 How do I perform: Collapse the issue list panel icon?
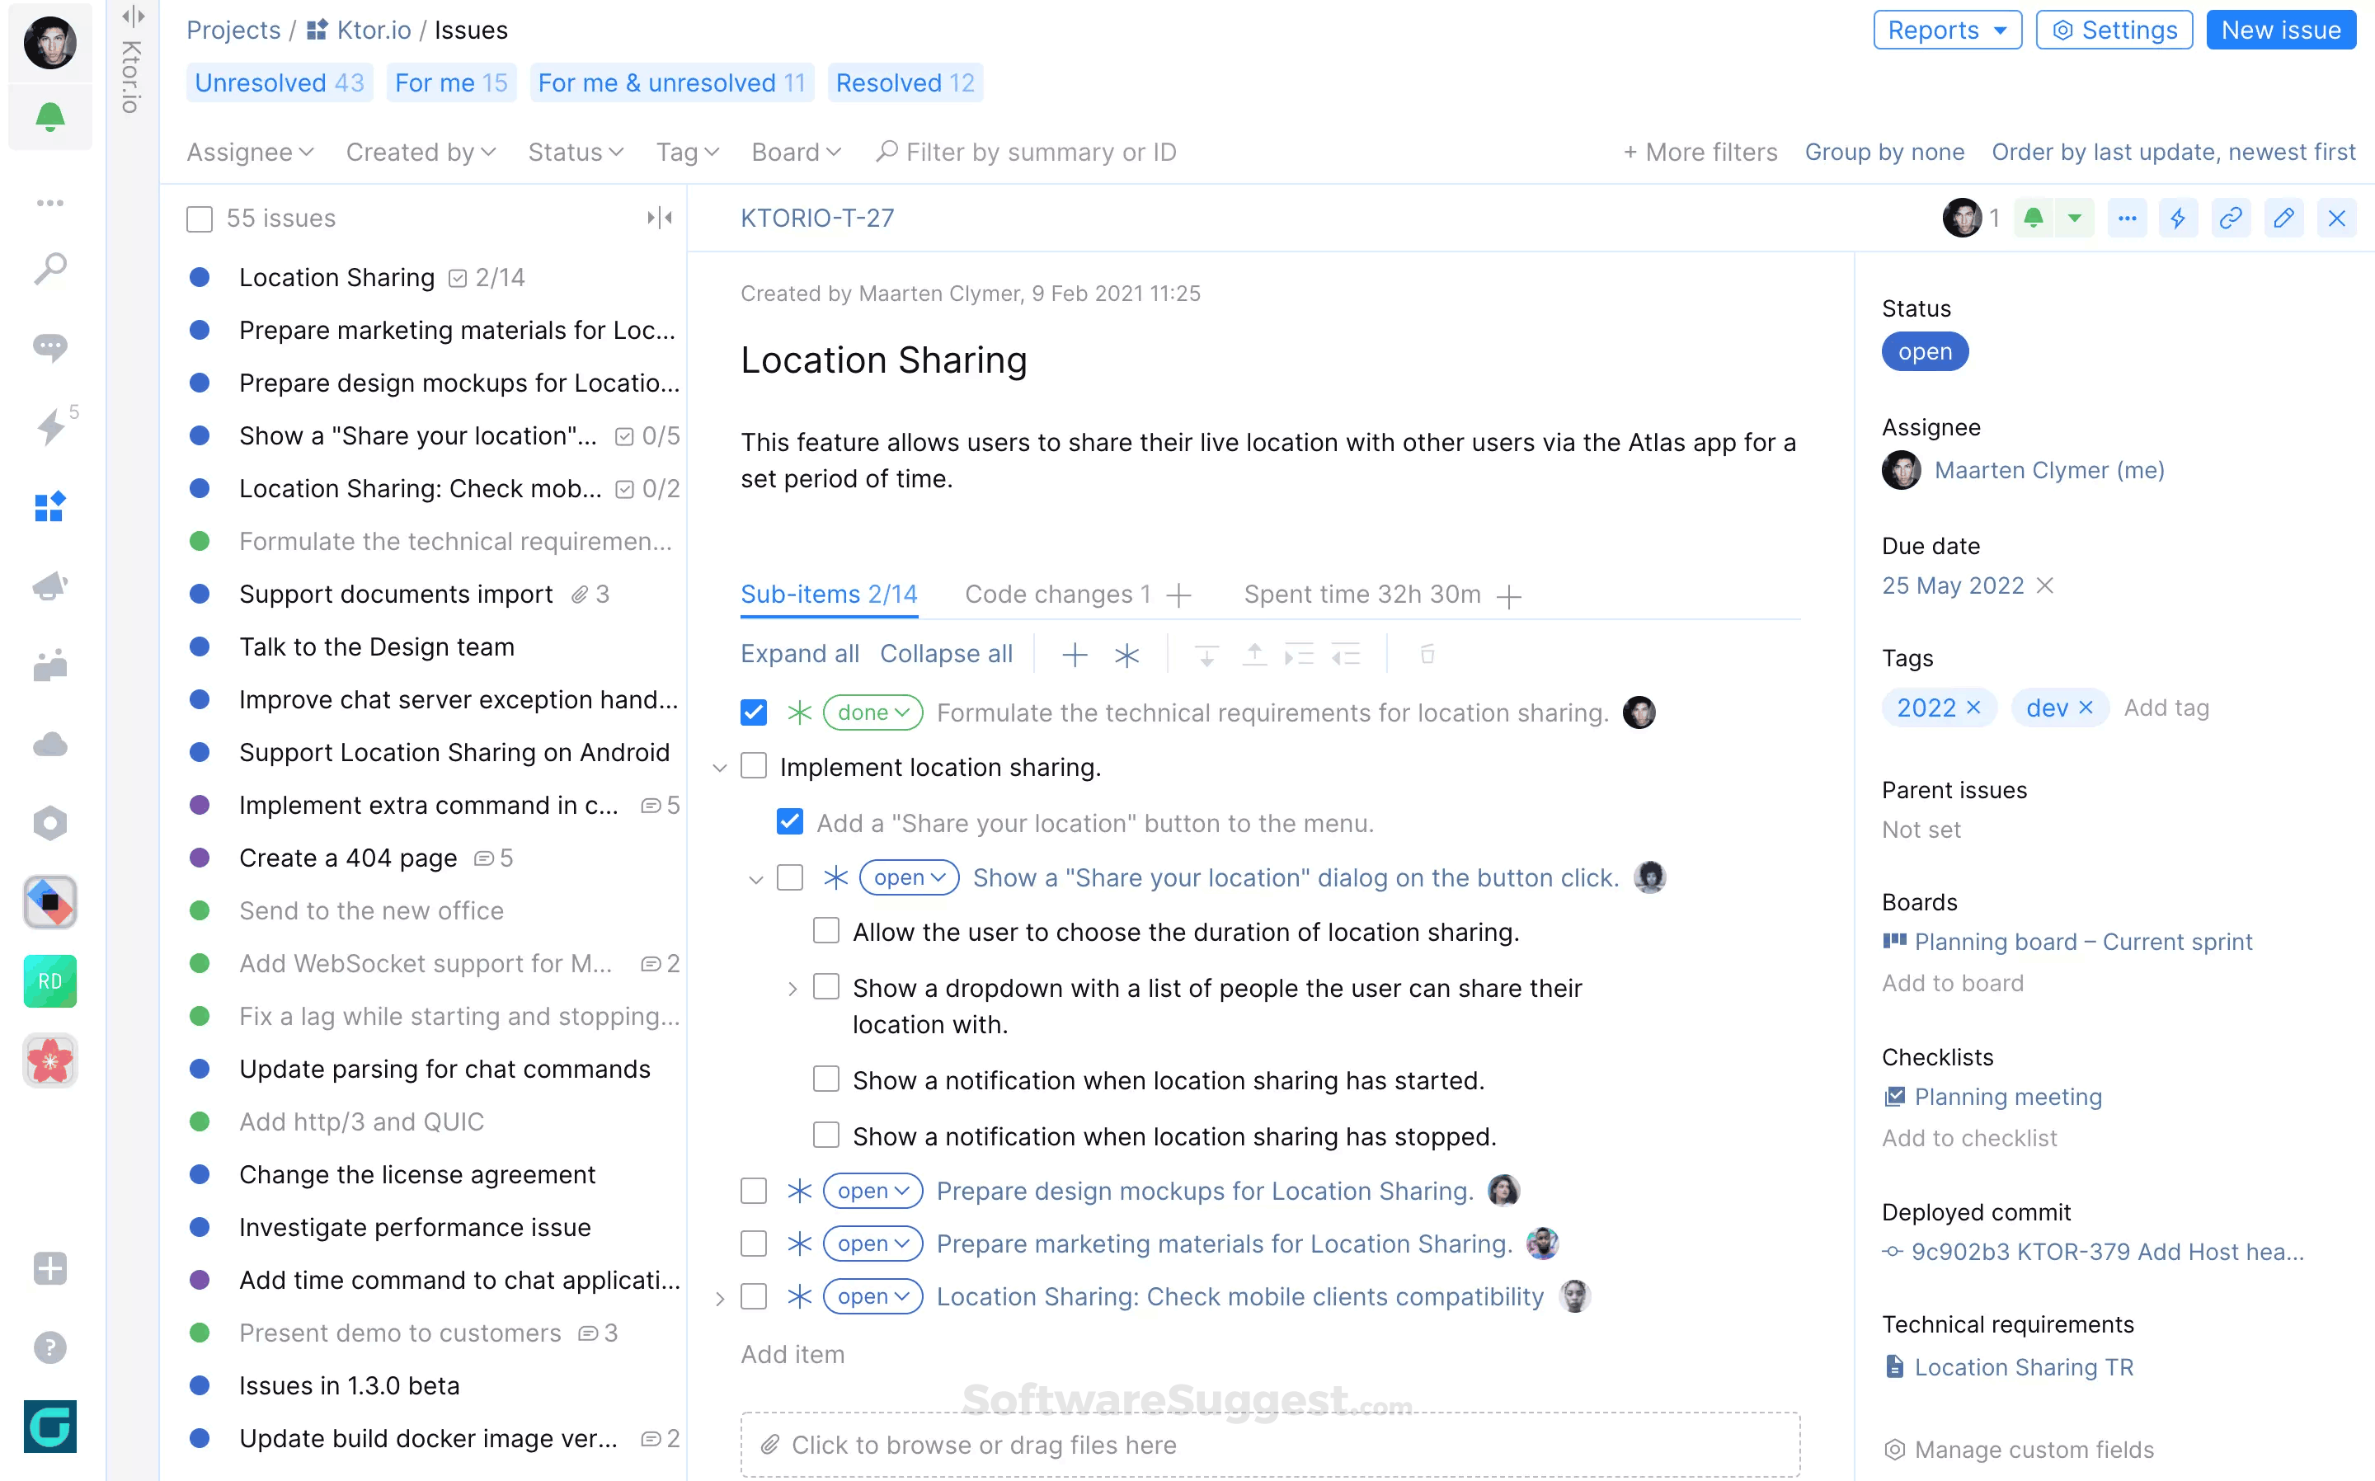[659, 218]
